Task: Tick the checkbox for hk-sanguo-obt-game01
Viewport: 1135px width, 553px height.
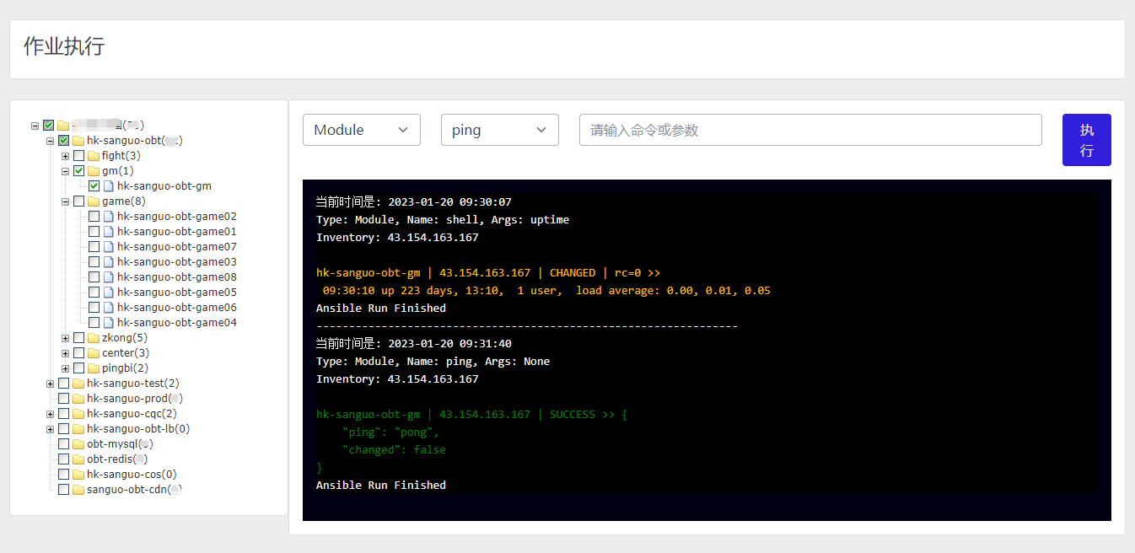Action: tap(94, 232)
